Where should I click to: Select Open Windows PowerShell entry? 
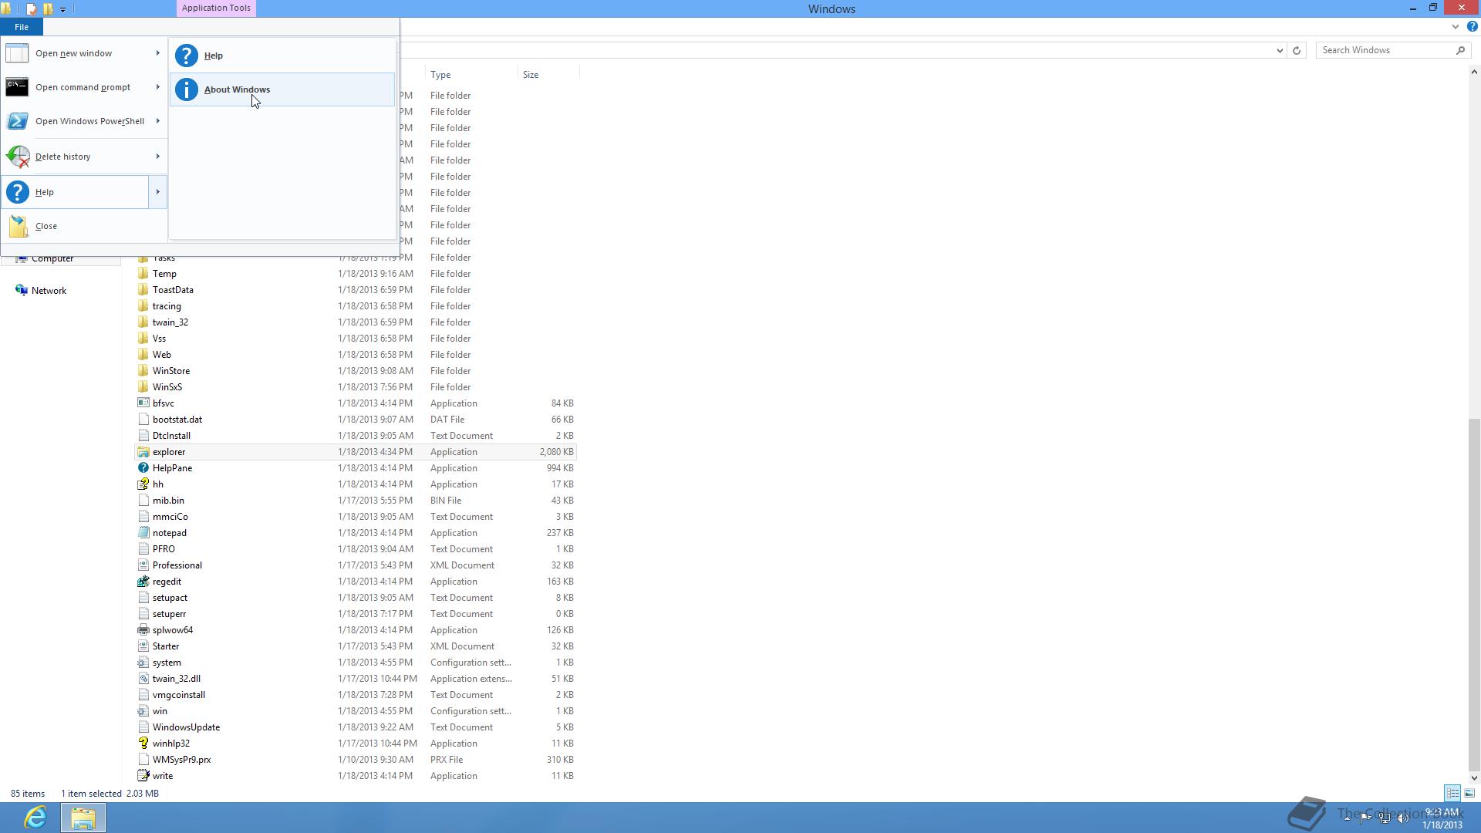tap(75, 121)
